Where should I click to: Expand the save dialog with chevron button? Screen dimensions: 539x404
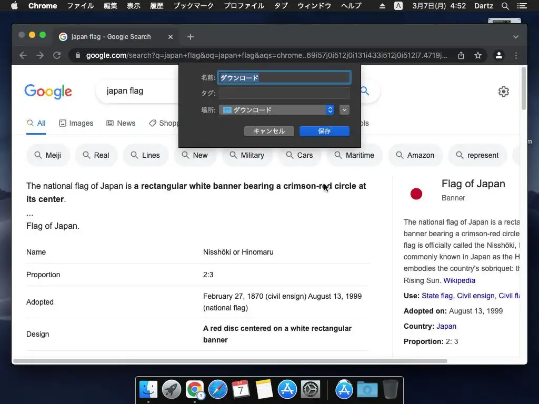pyautogui.click(x=344, y=110)
